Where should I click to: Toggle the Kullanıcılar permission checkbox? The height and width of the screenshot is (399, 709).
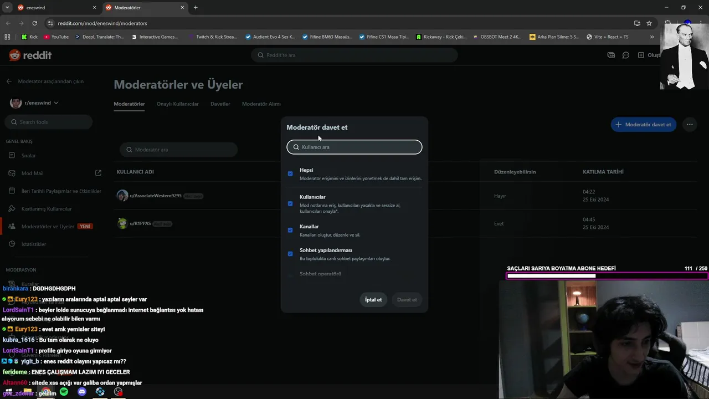[x=290, y=203]
